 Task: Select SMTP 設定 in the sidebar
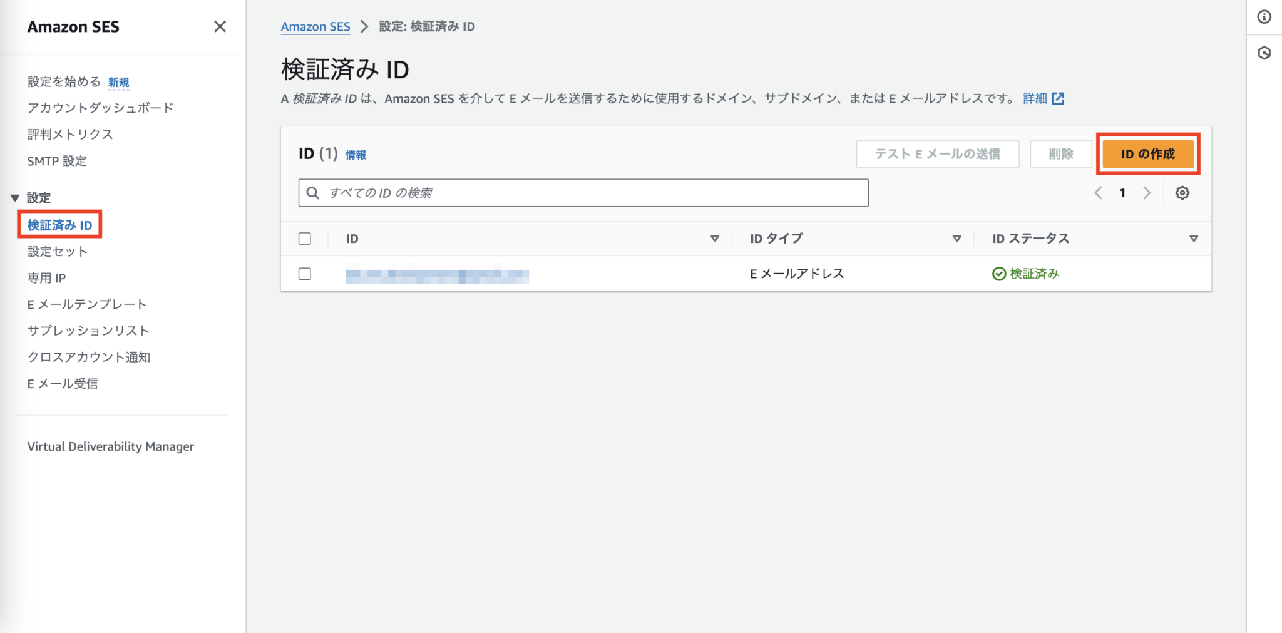tap(57, 161)
